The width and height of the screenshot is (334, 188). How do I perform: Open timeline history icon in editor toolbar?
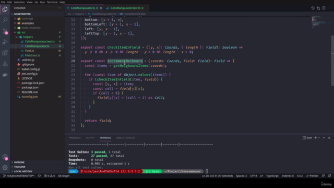tap(313, 8)
